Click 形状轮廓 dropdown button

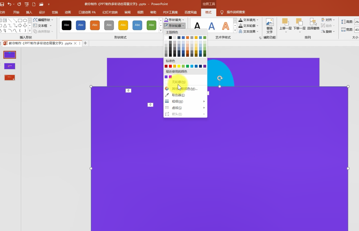174,26
